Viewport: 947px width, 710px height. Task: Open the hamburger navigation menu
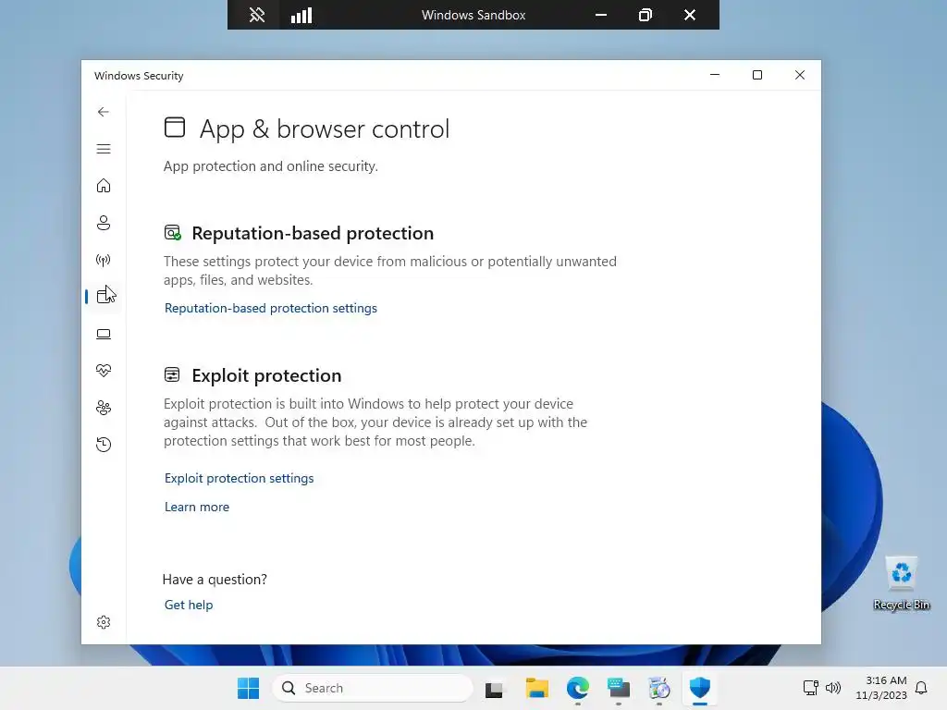click(104, 149)
